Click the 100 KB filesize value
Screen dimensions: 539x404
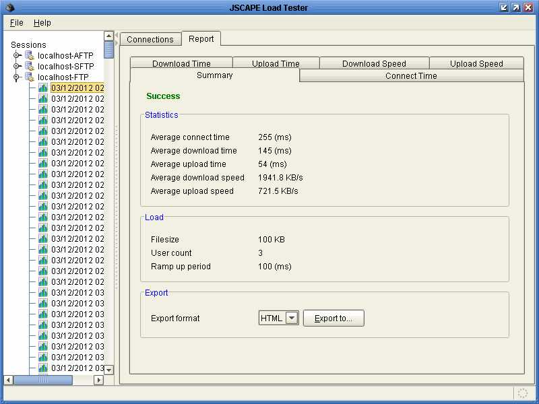click(272, 239)
